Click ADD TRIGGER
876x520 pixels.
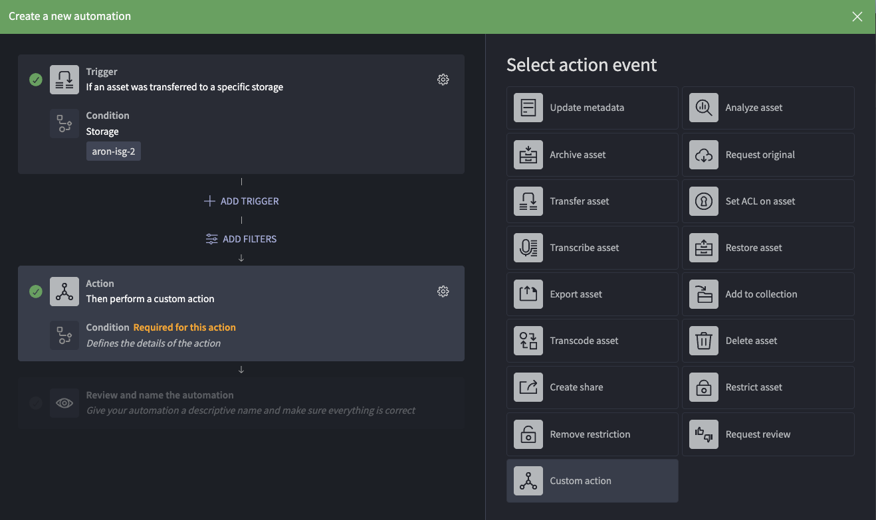pyautogui.click(x=241, y=201)
